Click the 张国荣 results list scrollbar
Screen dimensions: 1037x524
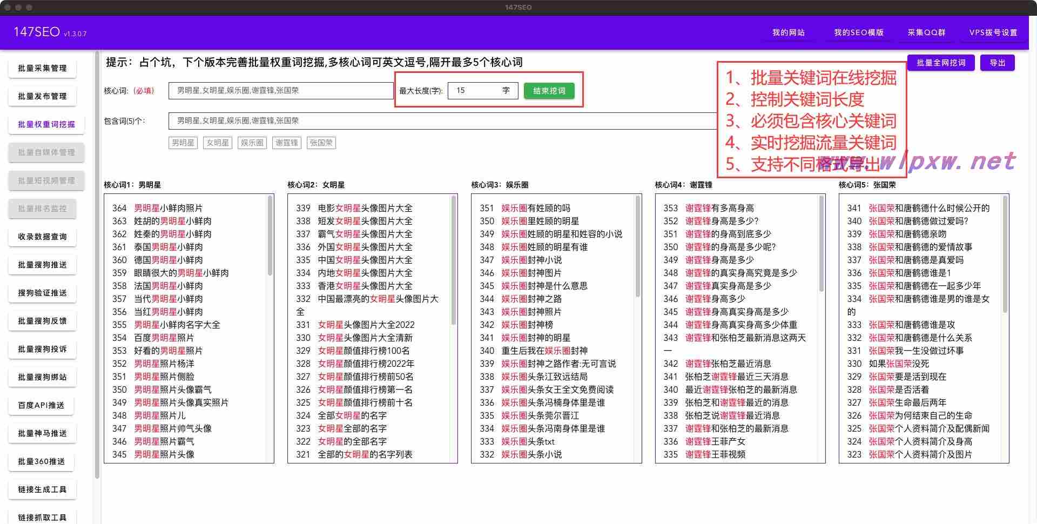click(1005, 254)
